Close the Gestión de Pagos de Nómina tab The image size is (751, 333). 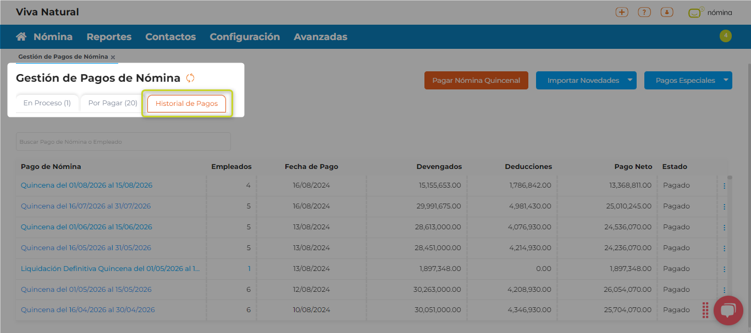(x=113, y=57)
